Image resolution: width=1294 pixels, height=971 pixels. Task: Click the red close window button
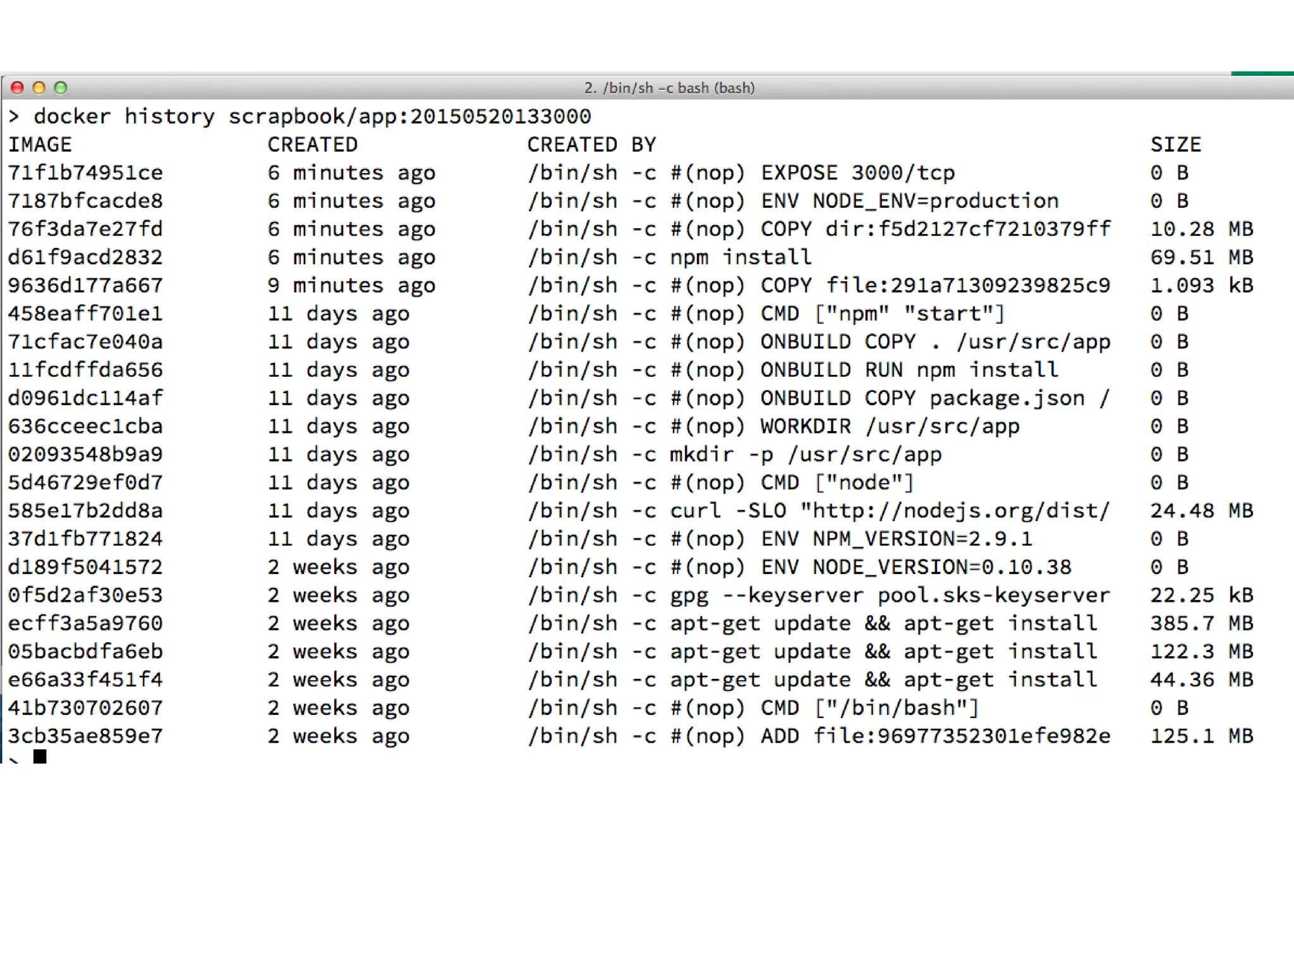[18, 88]
